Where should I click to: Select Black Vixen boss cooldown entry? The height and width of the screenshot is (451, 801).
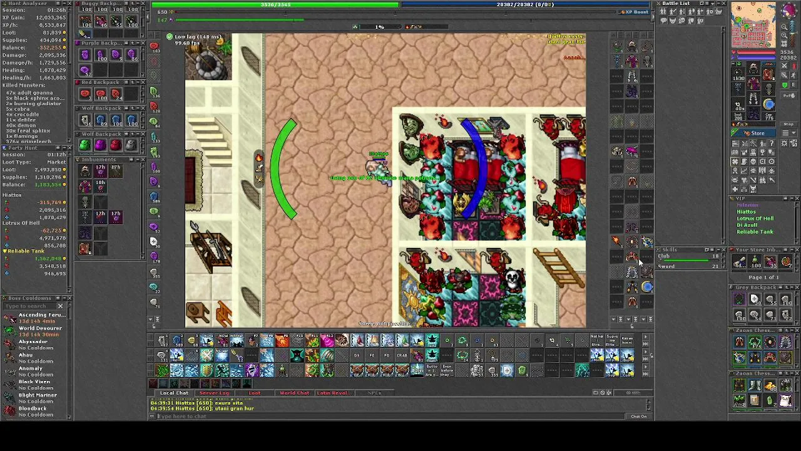click(34, 385)
